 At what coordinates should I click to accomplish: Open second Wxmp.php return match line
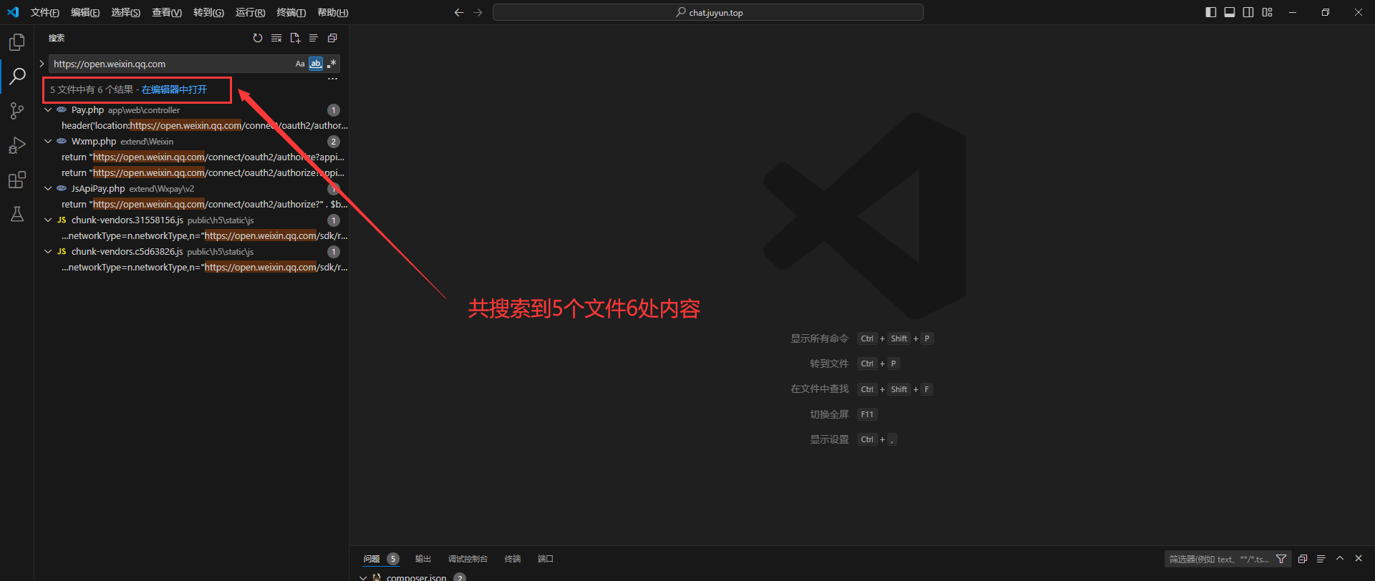203,173
